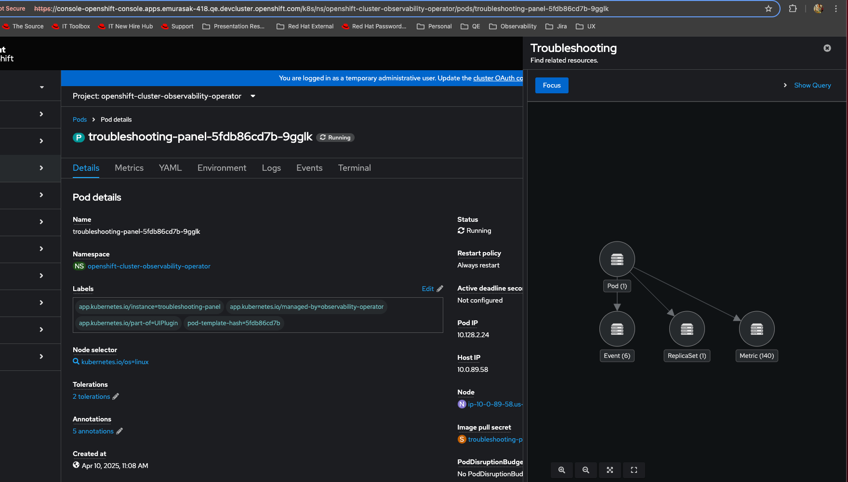Screen dimensions: 848x482
Task: Open the sidebar perspective switcher caret
Action: [x=42, y=87]
